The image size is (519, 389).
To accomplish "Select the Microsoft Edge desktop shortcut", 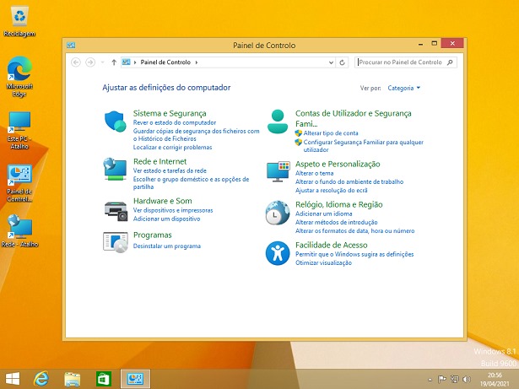I will [x=19, y=77].
